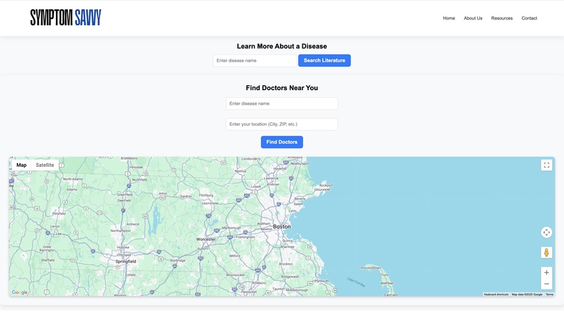Click the Find Doctors button
This screenshot has height=319, width=564.
coord(281,142)
